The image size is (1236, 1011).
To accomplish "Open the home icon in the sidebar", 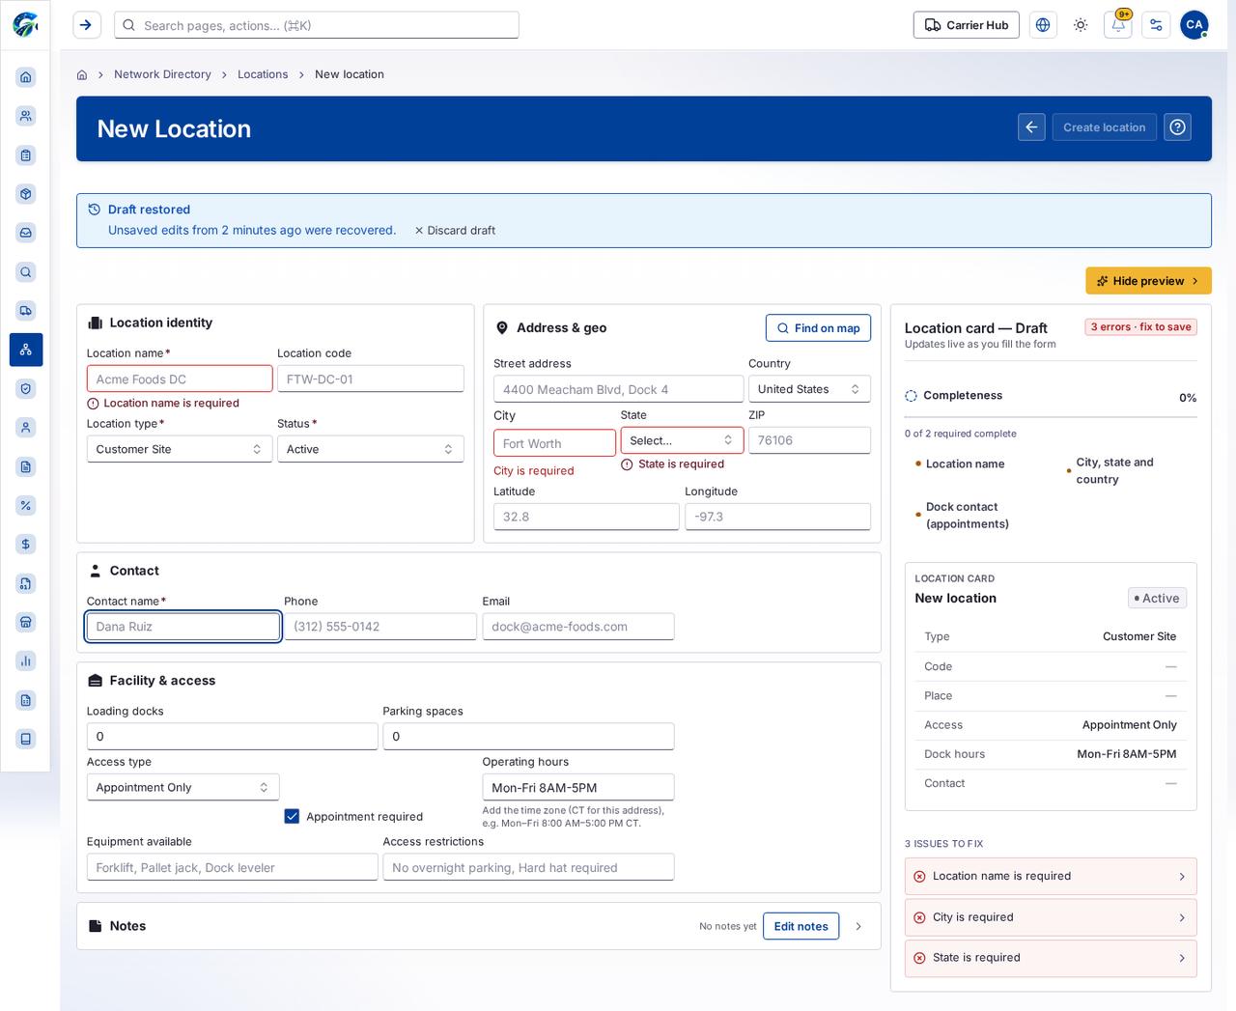I will coord(26,77).
